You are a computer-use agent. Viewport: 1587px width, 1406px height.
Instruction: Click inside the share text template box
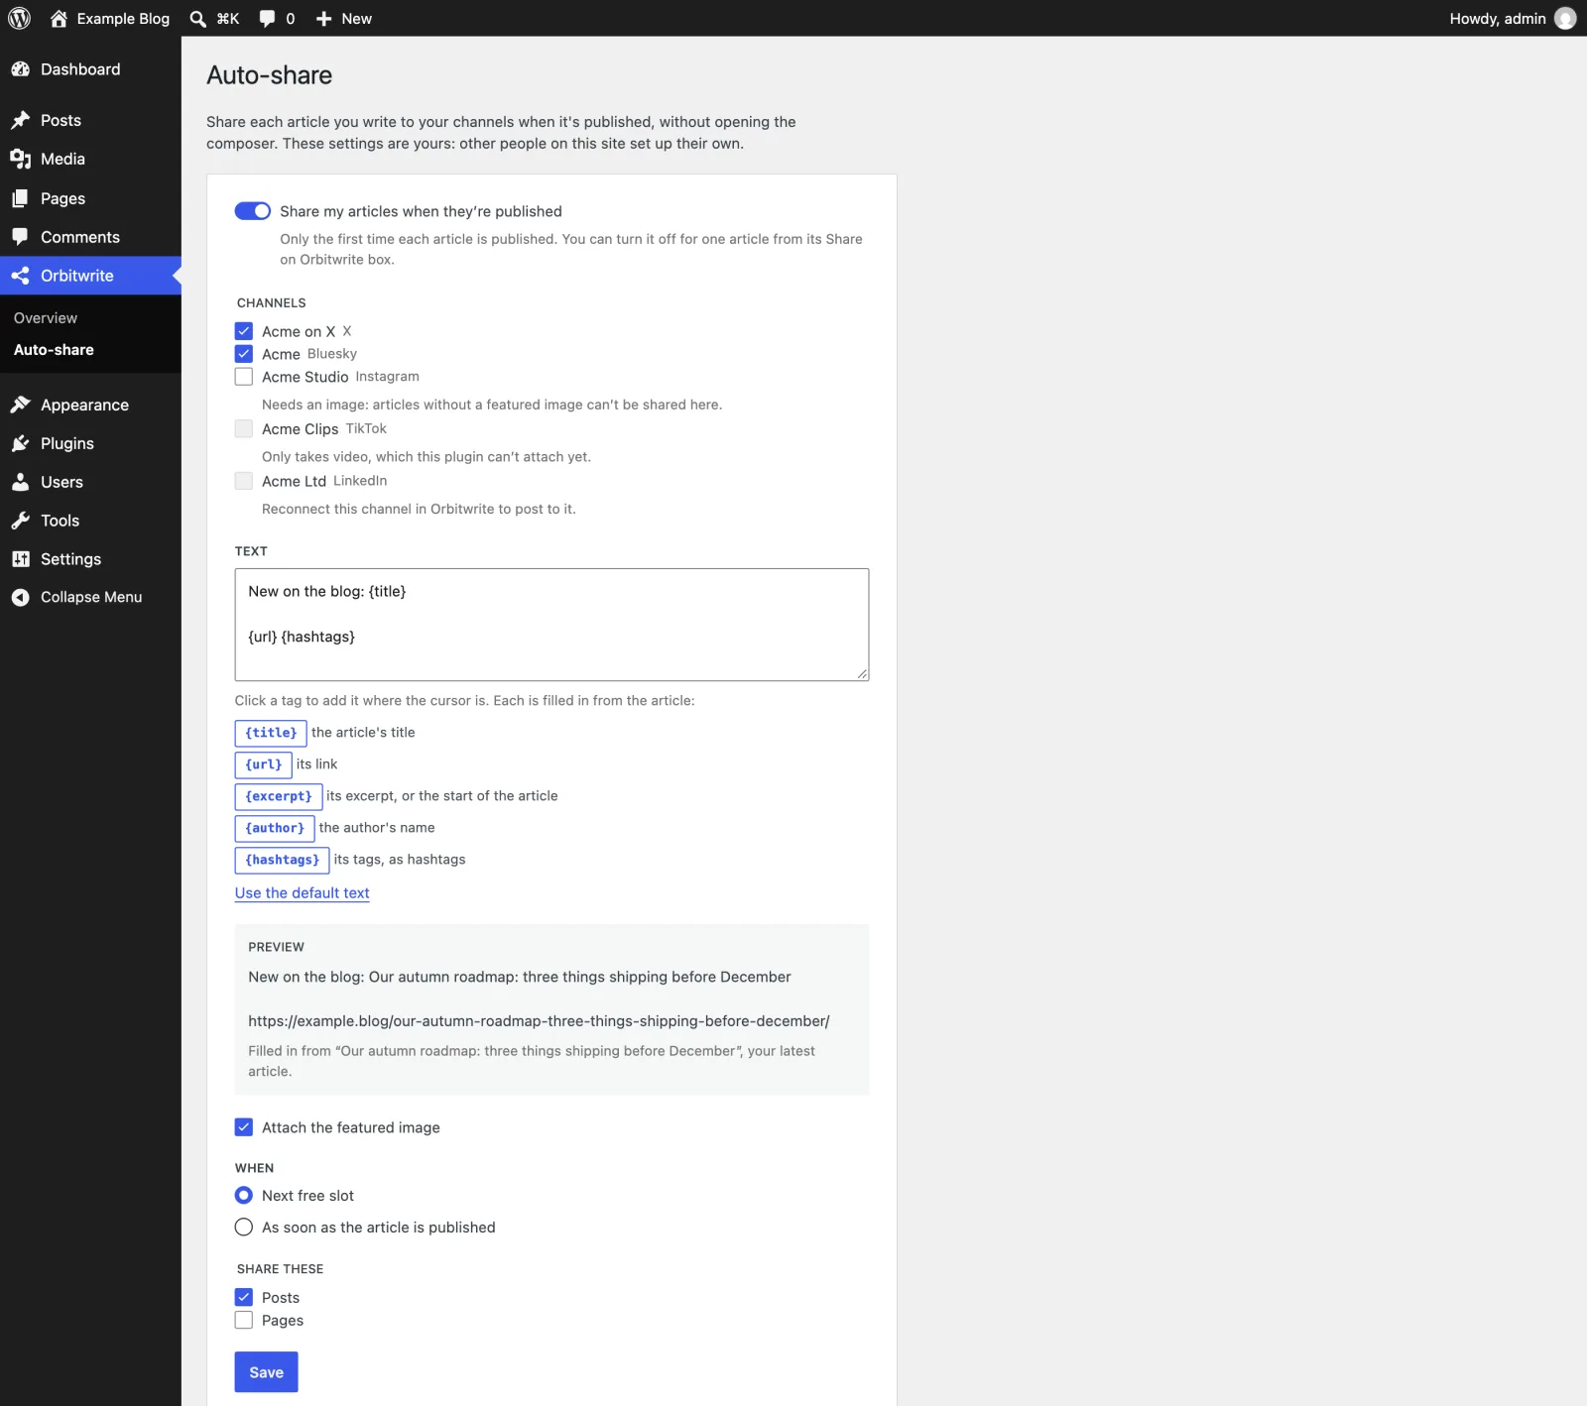coord(551,625)
